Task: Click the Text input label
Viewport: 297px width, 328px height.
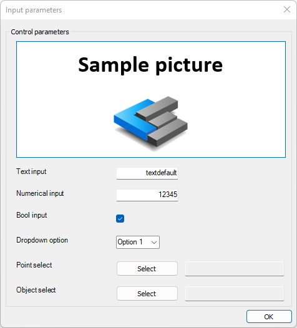Action: pos(31,171)
